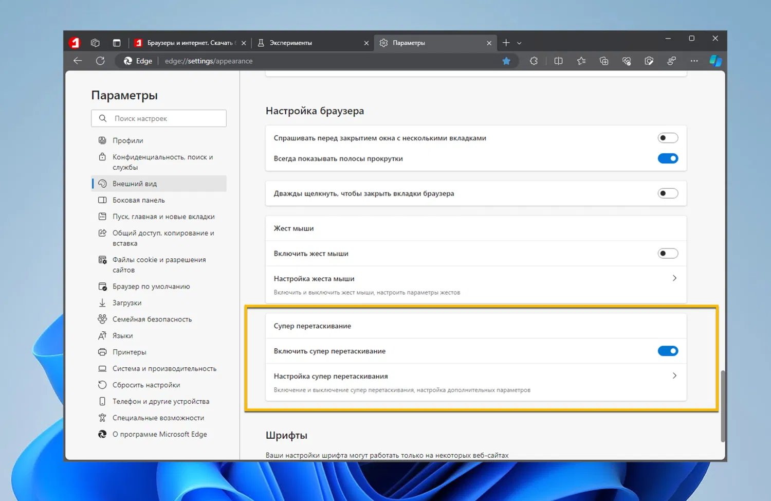Enable the Включить жест мыши switch
Image resolution: width=771 pixels, height=501 pixels.
[668, 254]
